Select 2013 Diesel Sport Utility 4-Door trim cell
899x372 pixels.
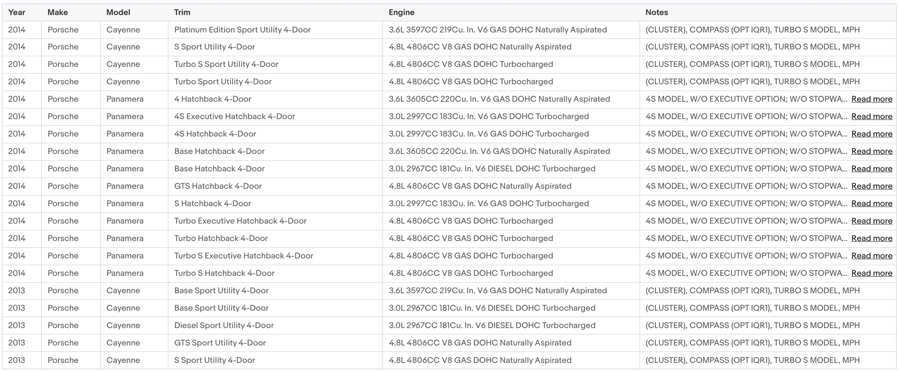point(275,325)
